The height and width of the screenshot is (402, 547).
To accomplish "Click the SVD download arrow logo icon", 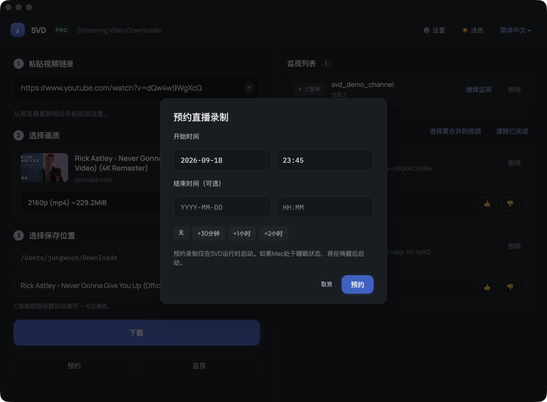I will click(x=18, y=30).
